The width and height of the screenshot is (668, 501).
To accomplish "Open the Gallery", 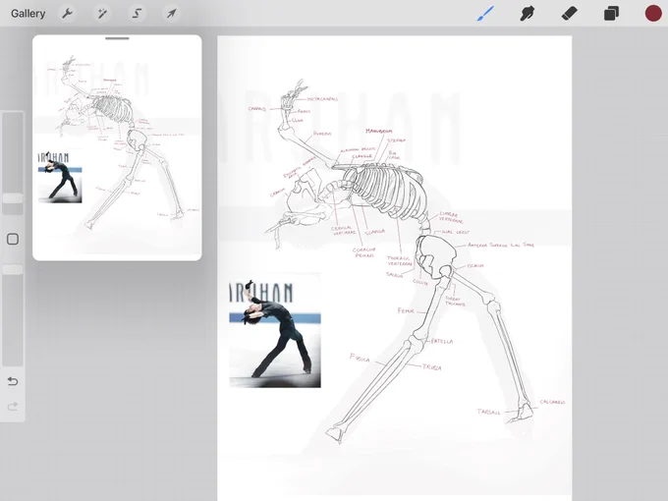I will click(28, 14).
